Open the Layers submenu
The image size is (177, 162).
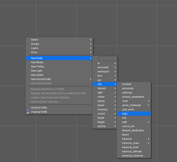tap(59, 48)
